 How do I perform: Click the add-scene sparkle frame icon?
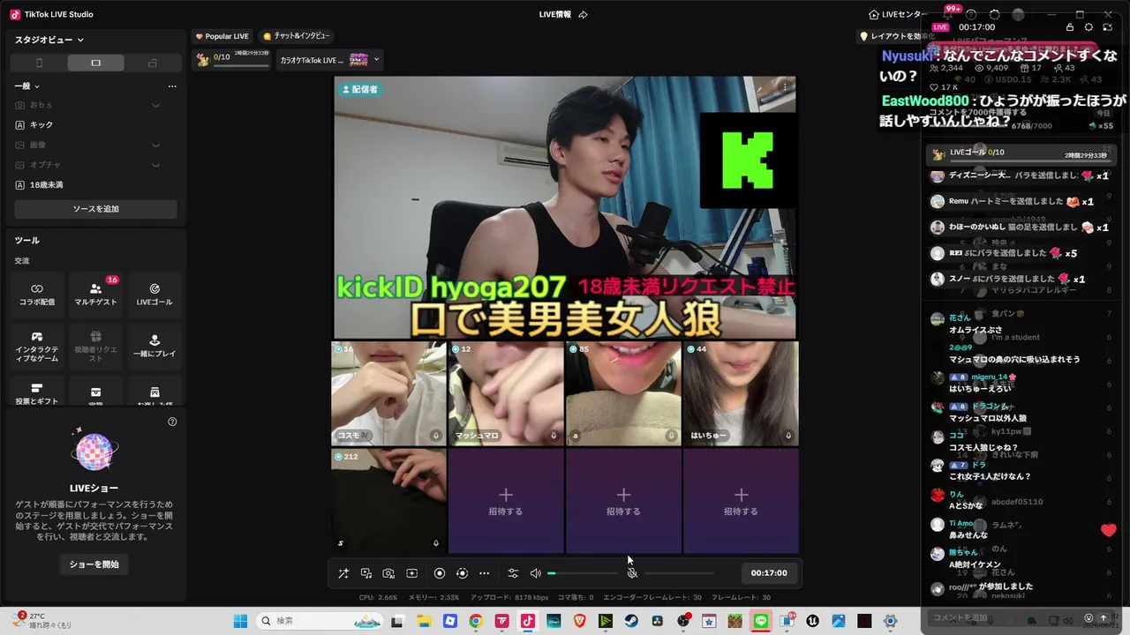[411, 573]
